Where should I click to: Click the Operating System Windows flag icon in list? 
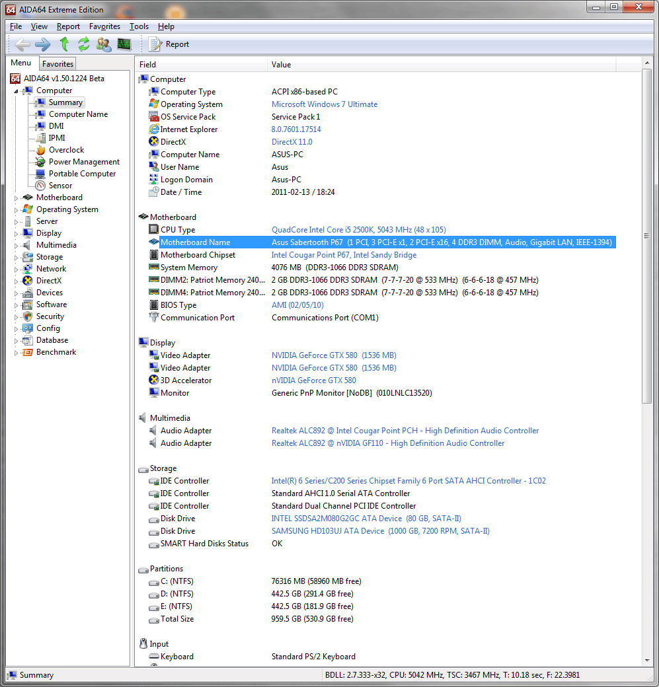(x=154, y=104)
